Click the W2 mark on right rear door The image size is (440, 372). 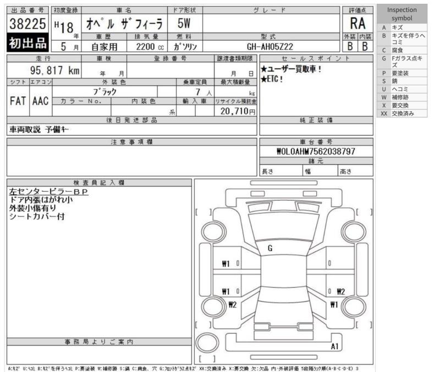coord(340,292)
